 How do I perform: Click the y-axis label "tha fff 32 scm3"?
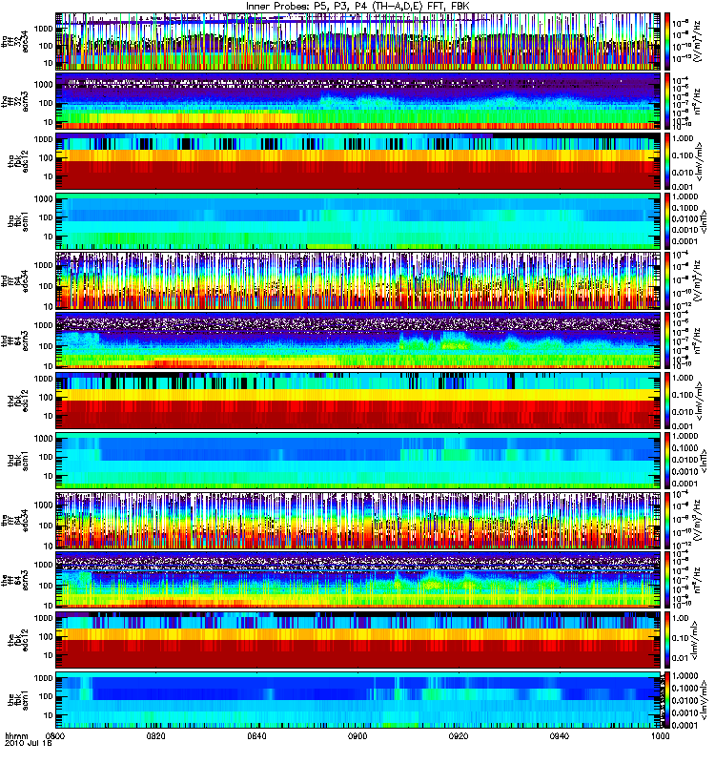[x=14, y=101]
